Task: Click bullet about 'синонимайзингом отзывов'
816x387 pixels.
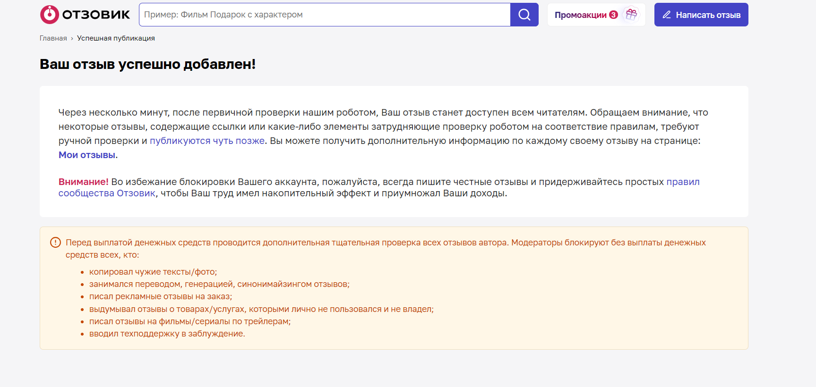Action: point(219,284)
